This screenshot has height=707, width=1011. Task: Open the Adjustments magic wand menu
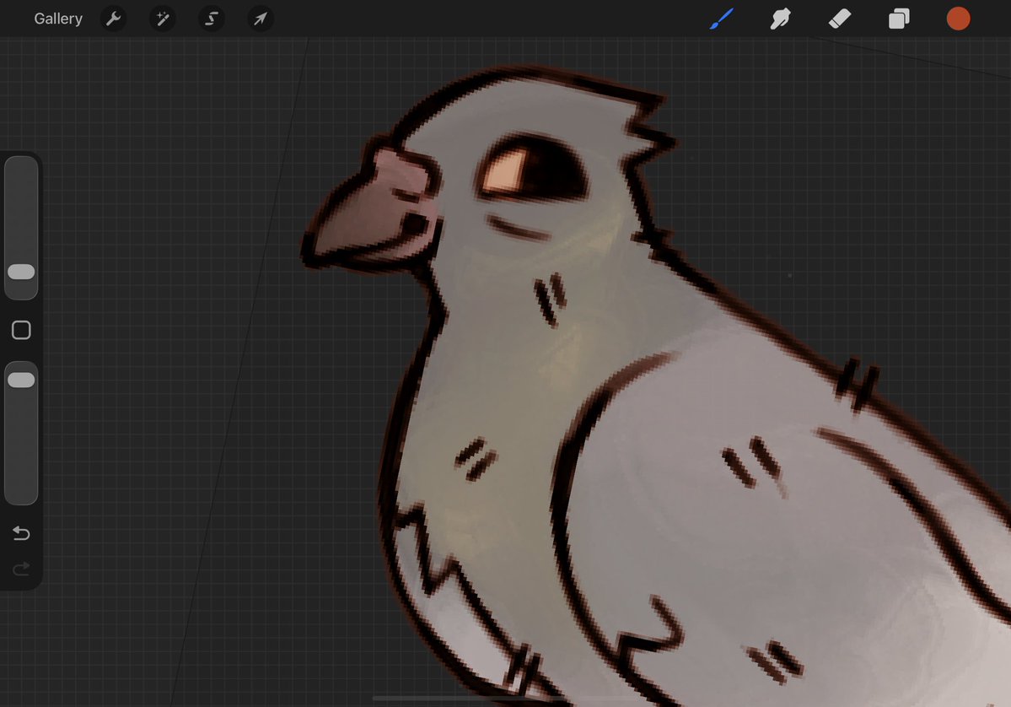point(163,19)
